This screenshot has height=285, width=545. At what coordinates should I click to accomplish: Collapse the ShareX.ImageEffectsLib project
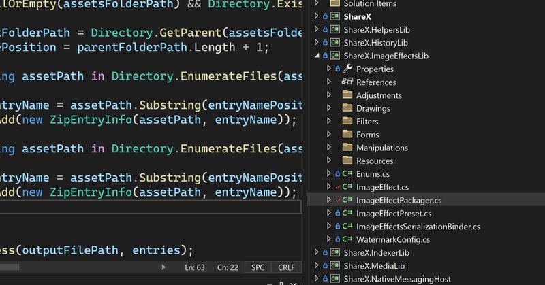point(317,56)
